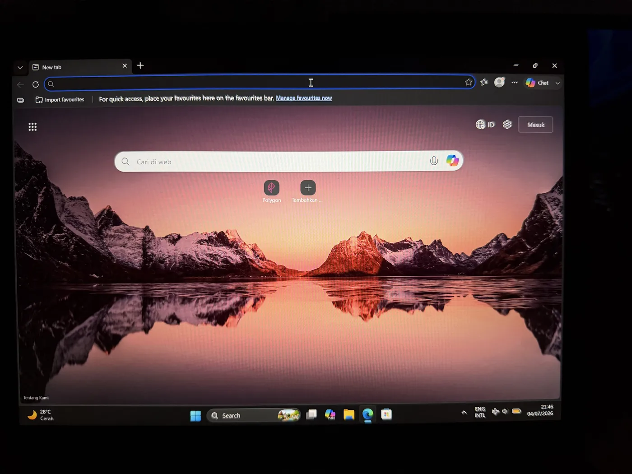Click the battery tray icon

click(516, 411)
